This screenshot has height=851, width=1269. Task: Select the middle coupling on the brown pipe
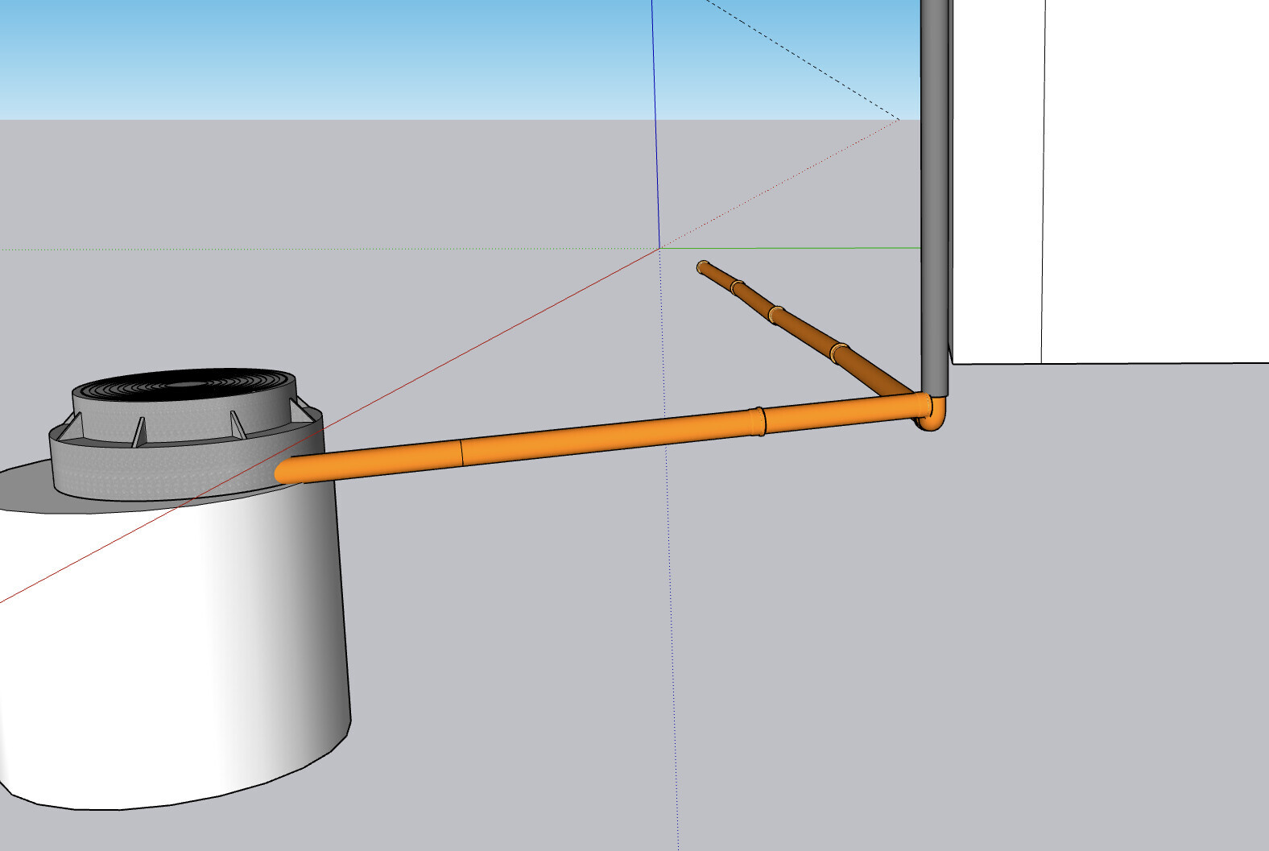pyautogui.click(x=775, y=313)
